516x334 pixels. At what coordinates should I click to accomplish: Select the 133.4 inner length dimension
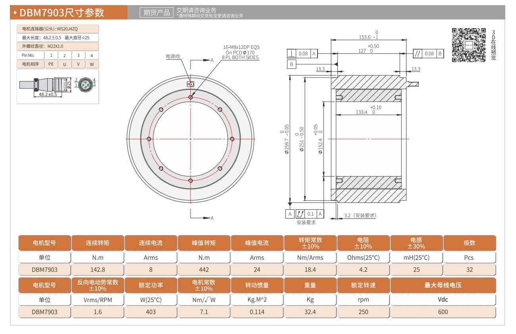coord(368,110)
